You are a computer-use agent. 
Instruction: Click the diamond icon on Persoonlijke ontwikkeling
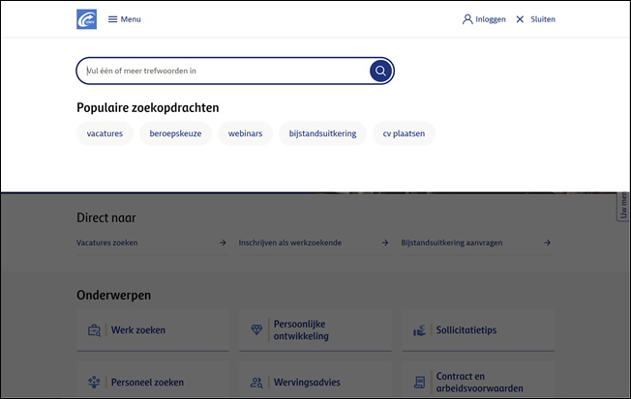pyautogui.click(x=256, y=329)
